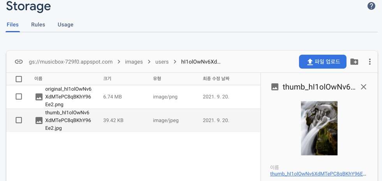The image size is (382, 181).
Task: Toggle the select-all files checkbox
Action: tap(19, 79)
